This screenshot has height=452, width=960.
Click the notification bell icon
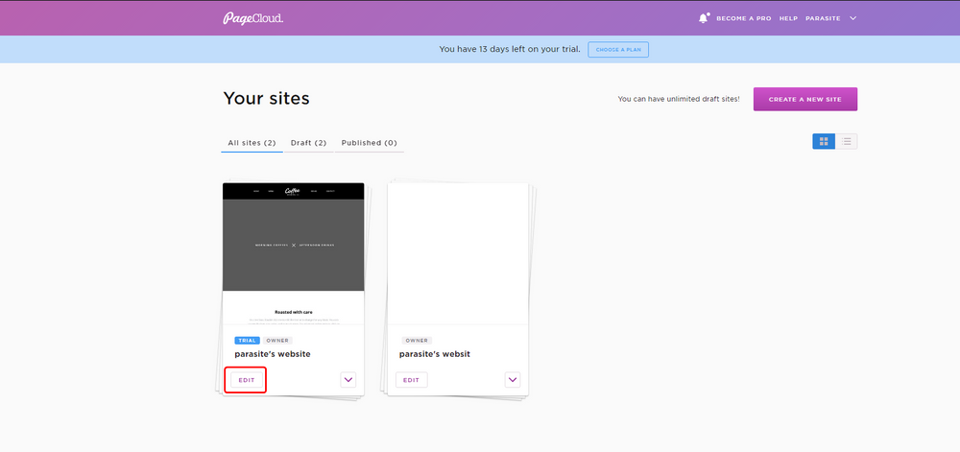tap(704, 18)
